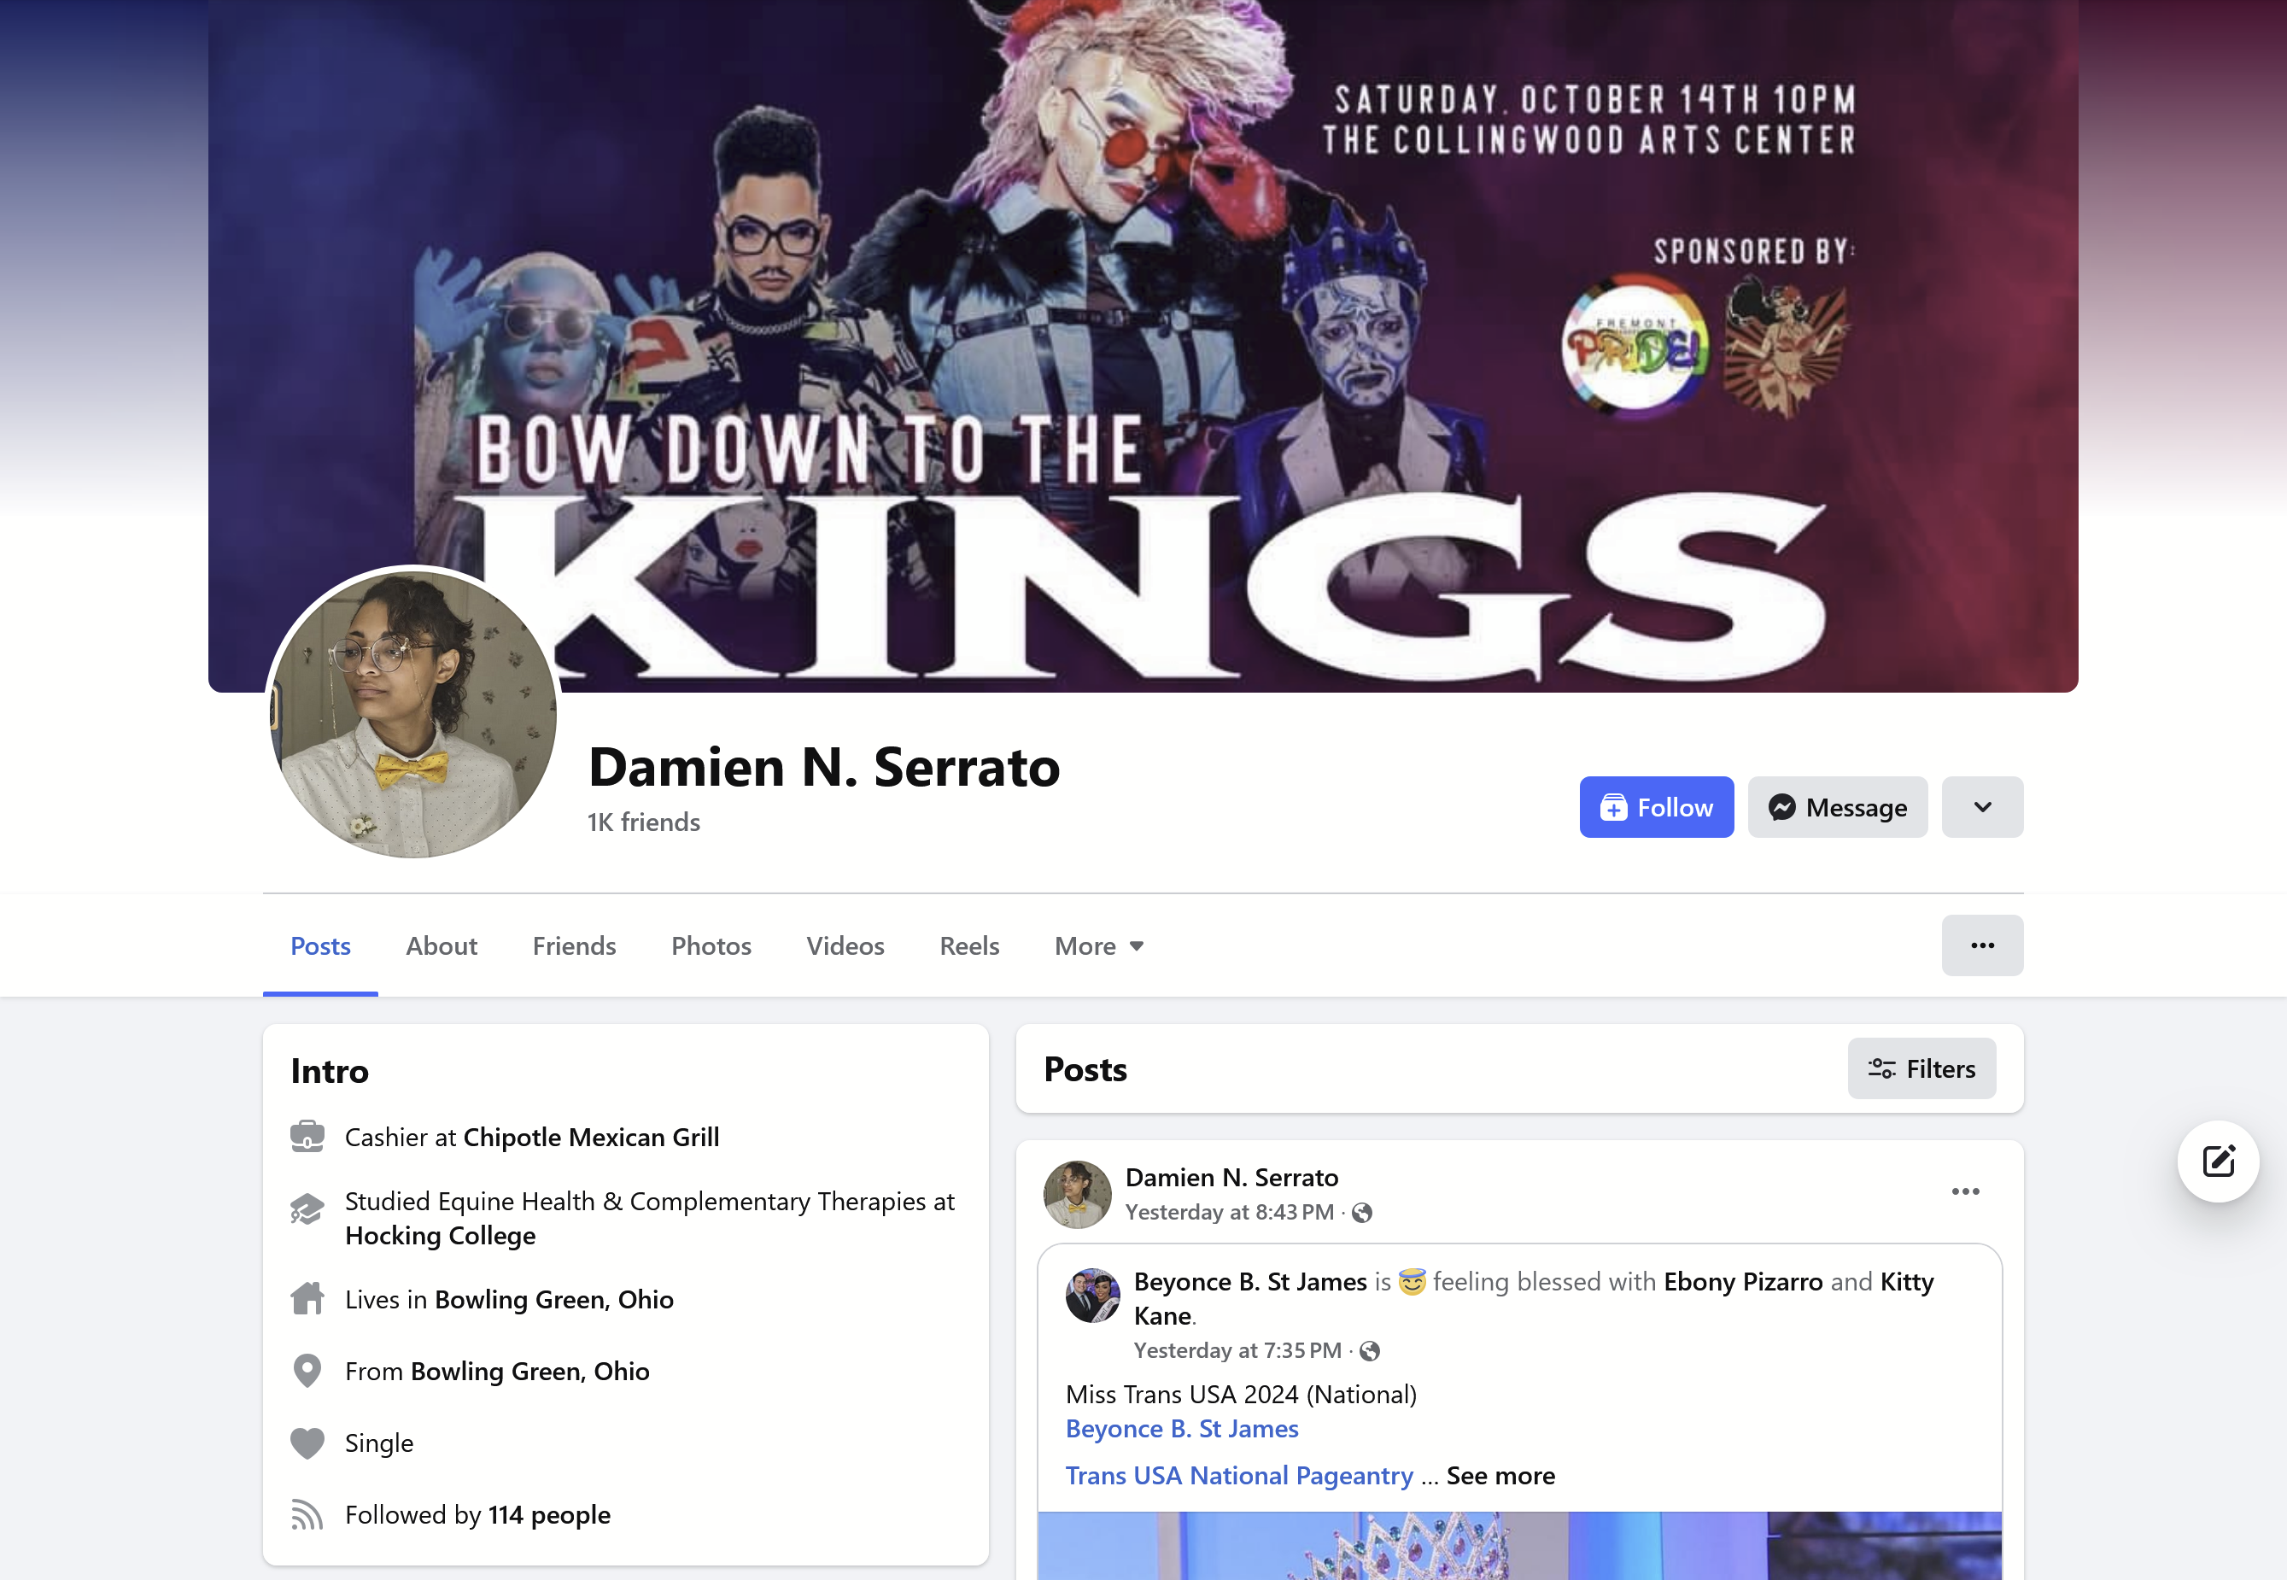Click the graduation cap education icon
Screen dimensions: 2287x1580
307,1208
